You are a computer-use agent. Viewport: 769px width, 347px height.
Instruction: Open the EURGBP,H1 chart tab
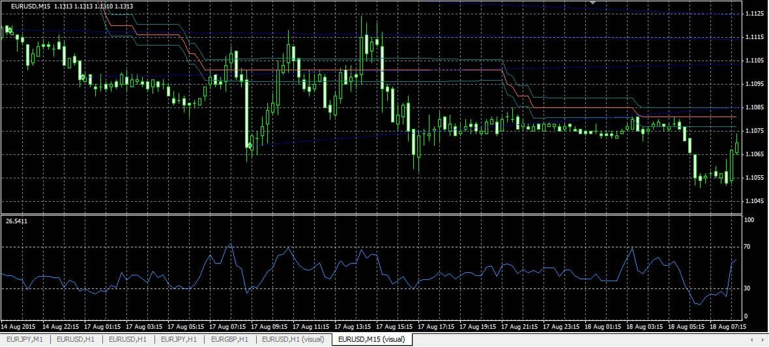pos(229,339)
